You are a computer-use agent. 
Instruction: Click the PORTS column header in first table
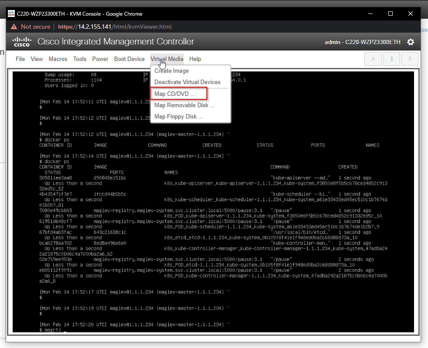tap(318, 145)
